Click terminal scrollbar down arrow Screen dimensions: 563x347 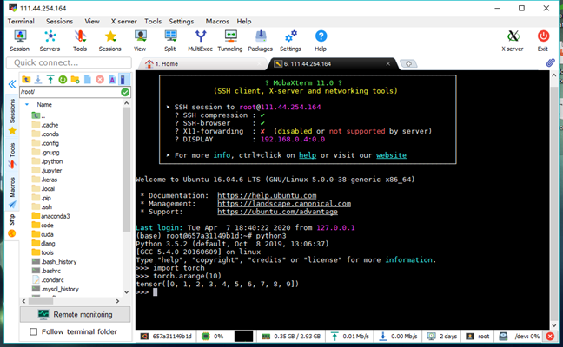point(554,325)
